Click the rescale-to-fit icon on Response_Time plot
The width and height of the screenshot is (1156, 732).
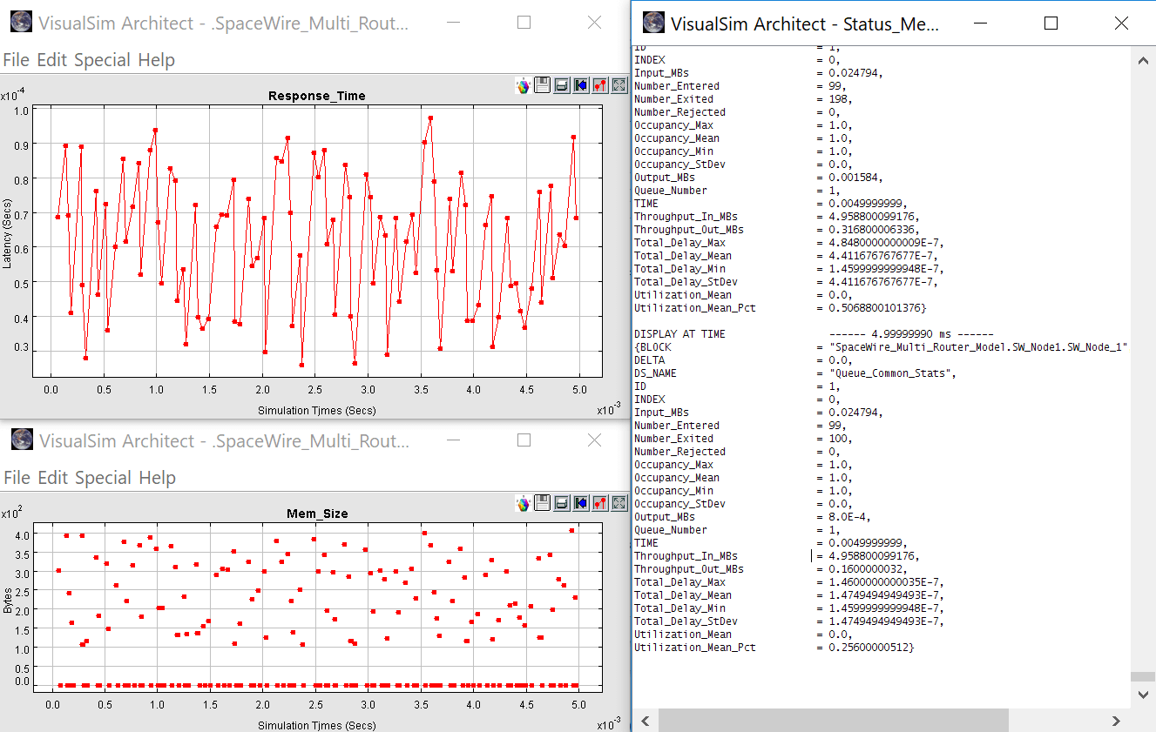click(619, 85)
